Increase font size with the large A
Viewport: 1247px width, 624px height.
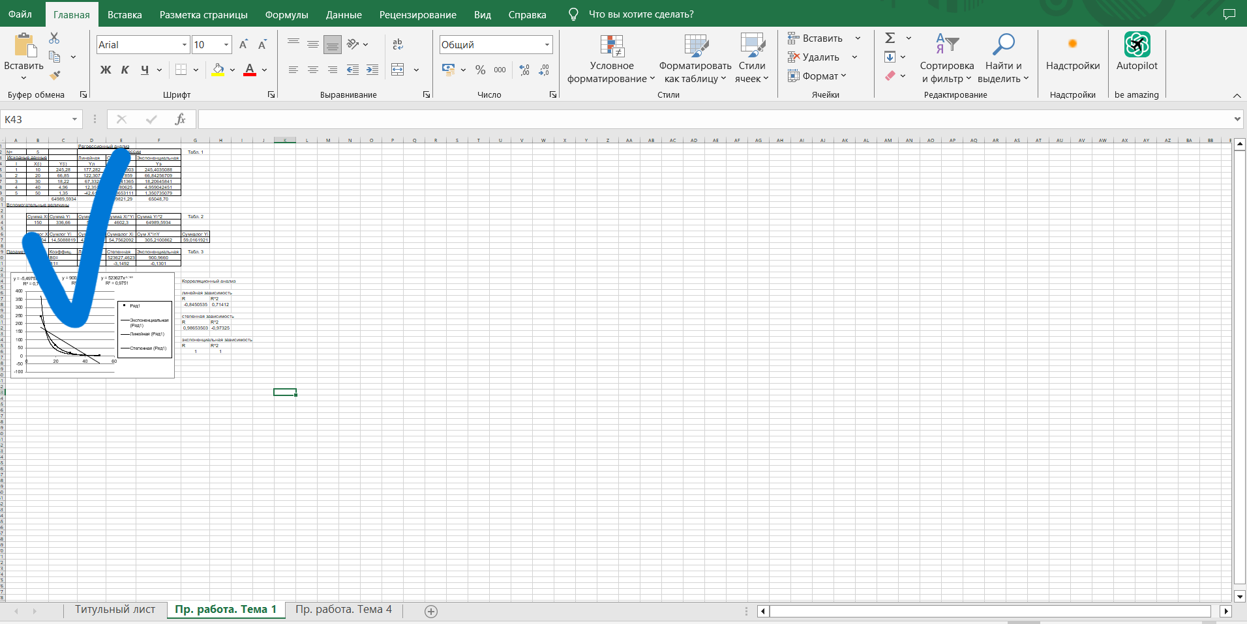(243, 44)
